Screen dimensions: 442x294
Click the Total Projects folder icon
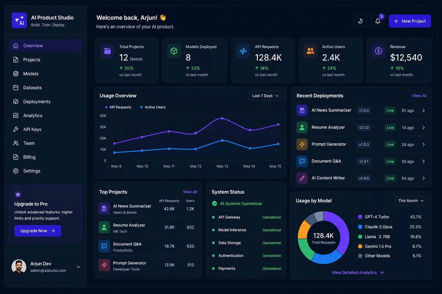107,51
